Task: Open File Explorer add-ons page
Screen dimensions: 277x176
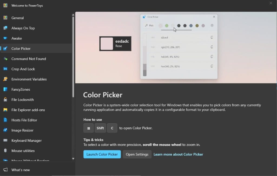Action: pos(28,110)
